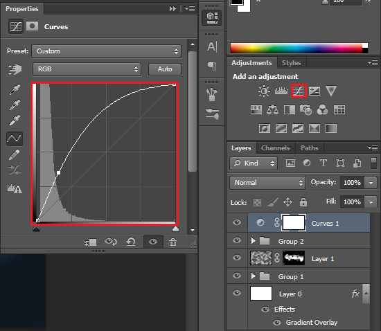Add a Selective Color adjustment

(x=314, y=129)
